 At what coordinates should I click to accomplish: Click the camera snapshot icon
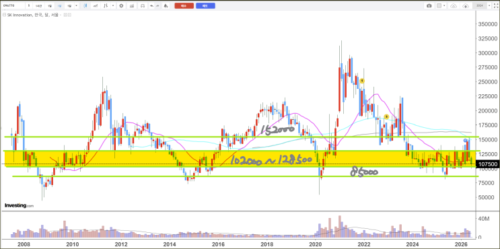[x=429, y=6]
